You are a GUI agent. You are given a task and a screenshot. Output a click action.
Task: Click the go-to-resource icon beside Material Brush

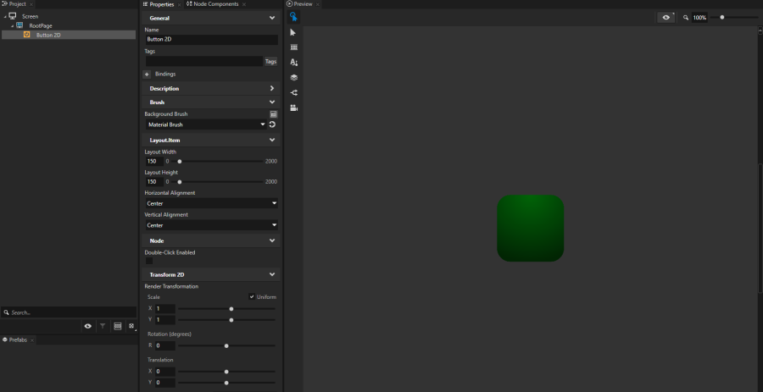tap(273, 124)
